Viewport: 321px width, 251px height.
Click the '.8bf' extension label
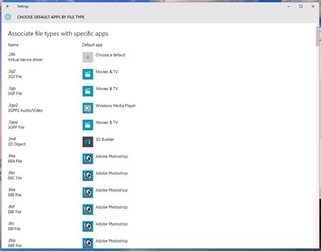12,206
